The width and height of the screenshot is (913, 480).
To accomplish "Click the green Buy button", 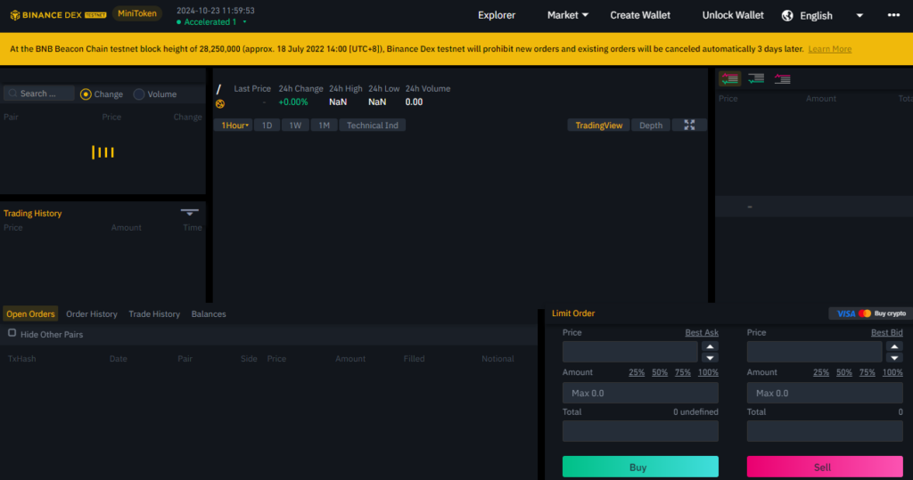I will pos(640,467).
